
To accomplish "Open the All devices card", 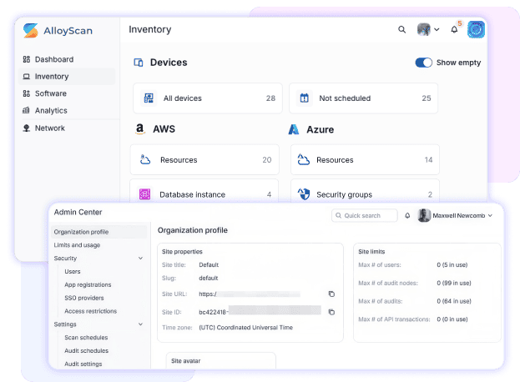I will (x=208, y=98).
